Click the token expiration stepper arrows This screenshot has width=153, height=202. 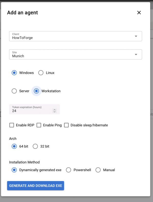54,111
